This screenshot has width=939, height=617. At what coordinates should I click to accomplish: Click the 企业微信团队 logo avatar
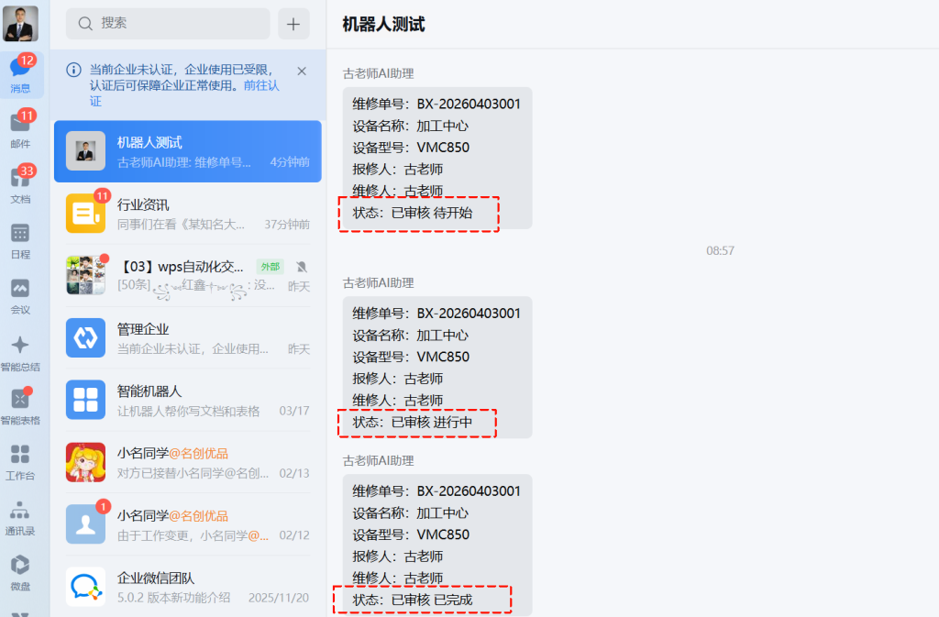click(85, 587)
